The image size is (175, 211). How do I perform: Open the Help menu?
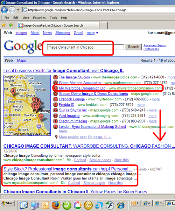[64, 18]
